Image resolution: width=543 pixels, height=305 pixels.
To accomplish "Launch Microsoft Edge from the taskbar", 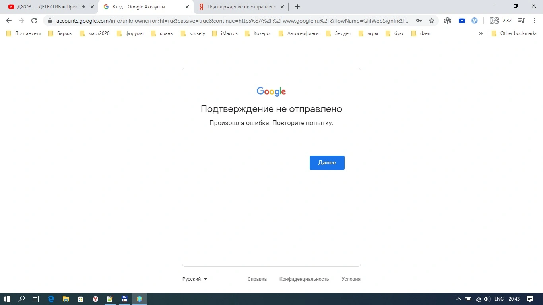I will [51, 299].
